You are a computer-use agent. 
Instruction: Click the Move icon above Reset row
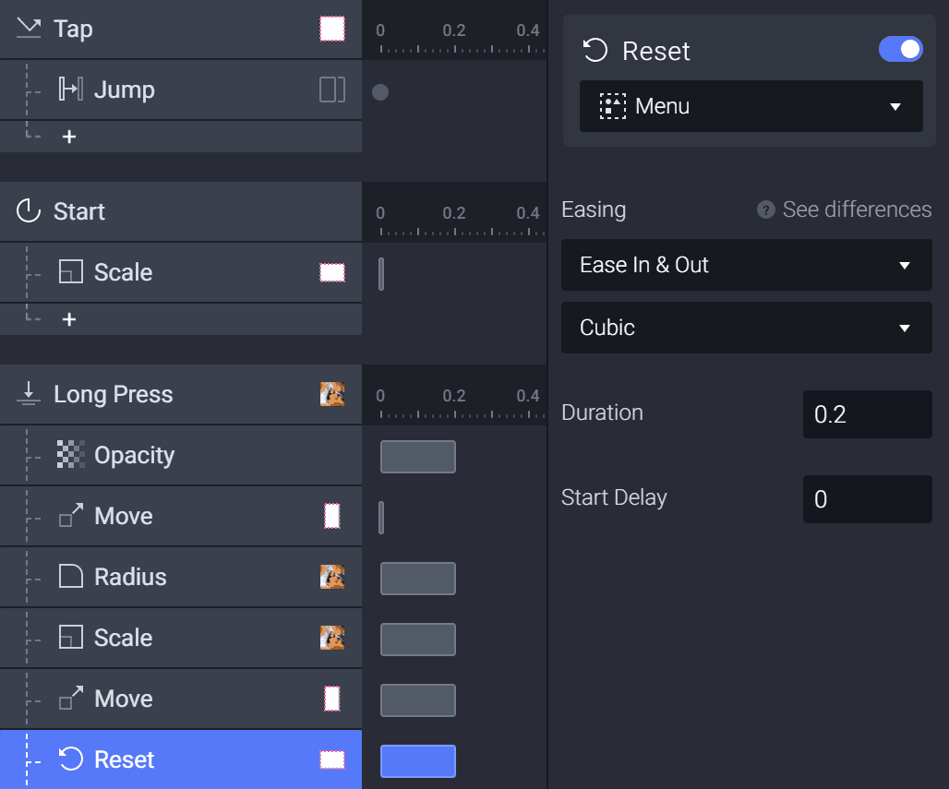pos(71,699)
